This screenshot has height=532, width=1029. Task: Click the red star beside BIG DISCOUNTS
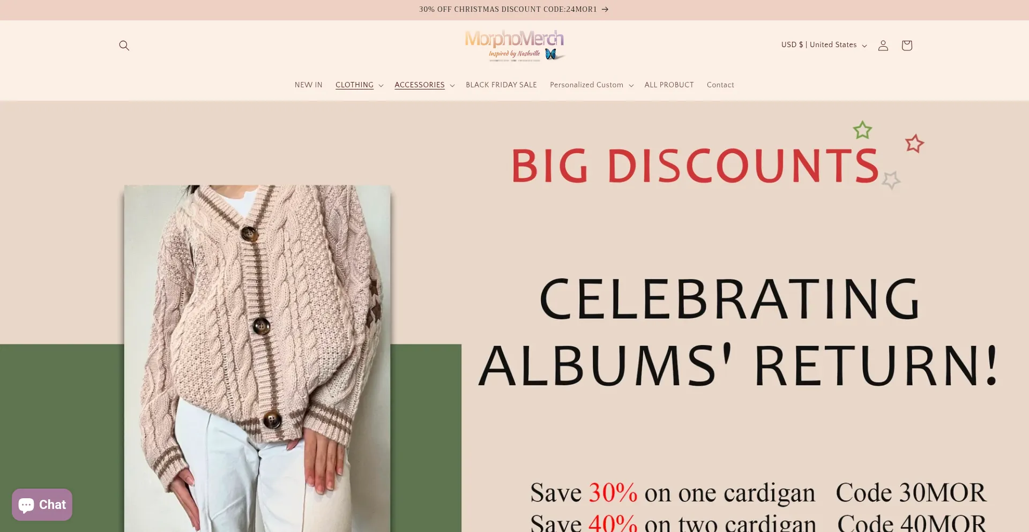click(x=914, y=144)
